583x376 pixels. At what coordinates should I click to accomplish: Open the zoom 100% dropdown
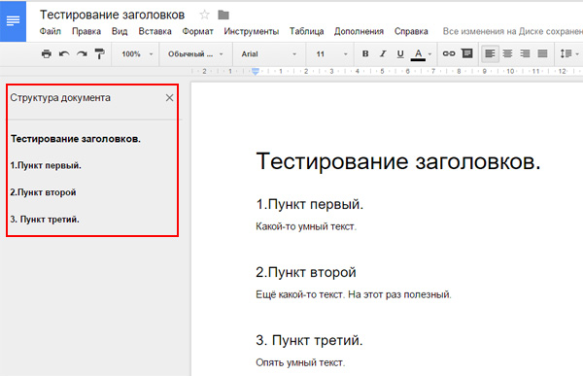pos(137,54)
